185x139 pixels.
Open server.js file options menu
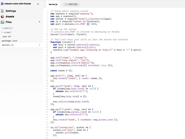tap(40, 45)
